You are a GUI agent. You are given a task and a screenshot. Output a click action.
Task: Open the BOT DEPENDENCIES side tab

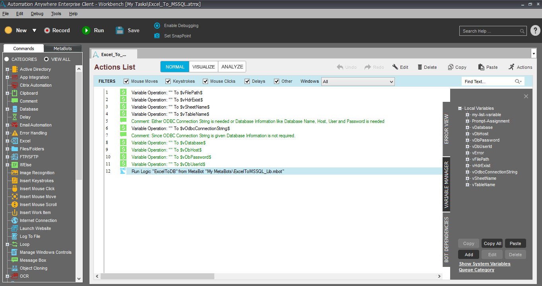pyautogui.click(x=446, y=239)
